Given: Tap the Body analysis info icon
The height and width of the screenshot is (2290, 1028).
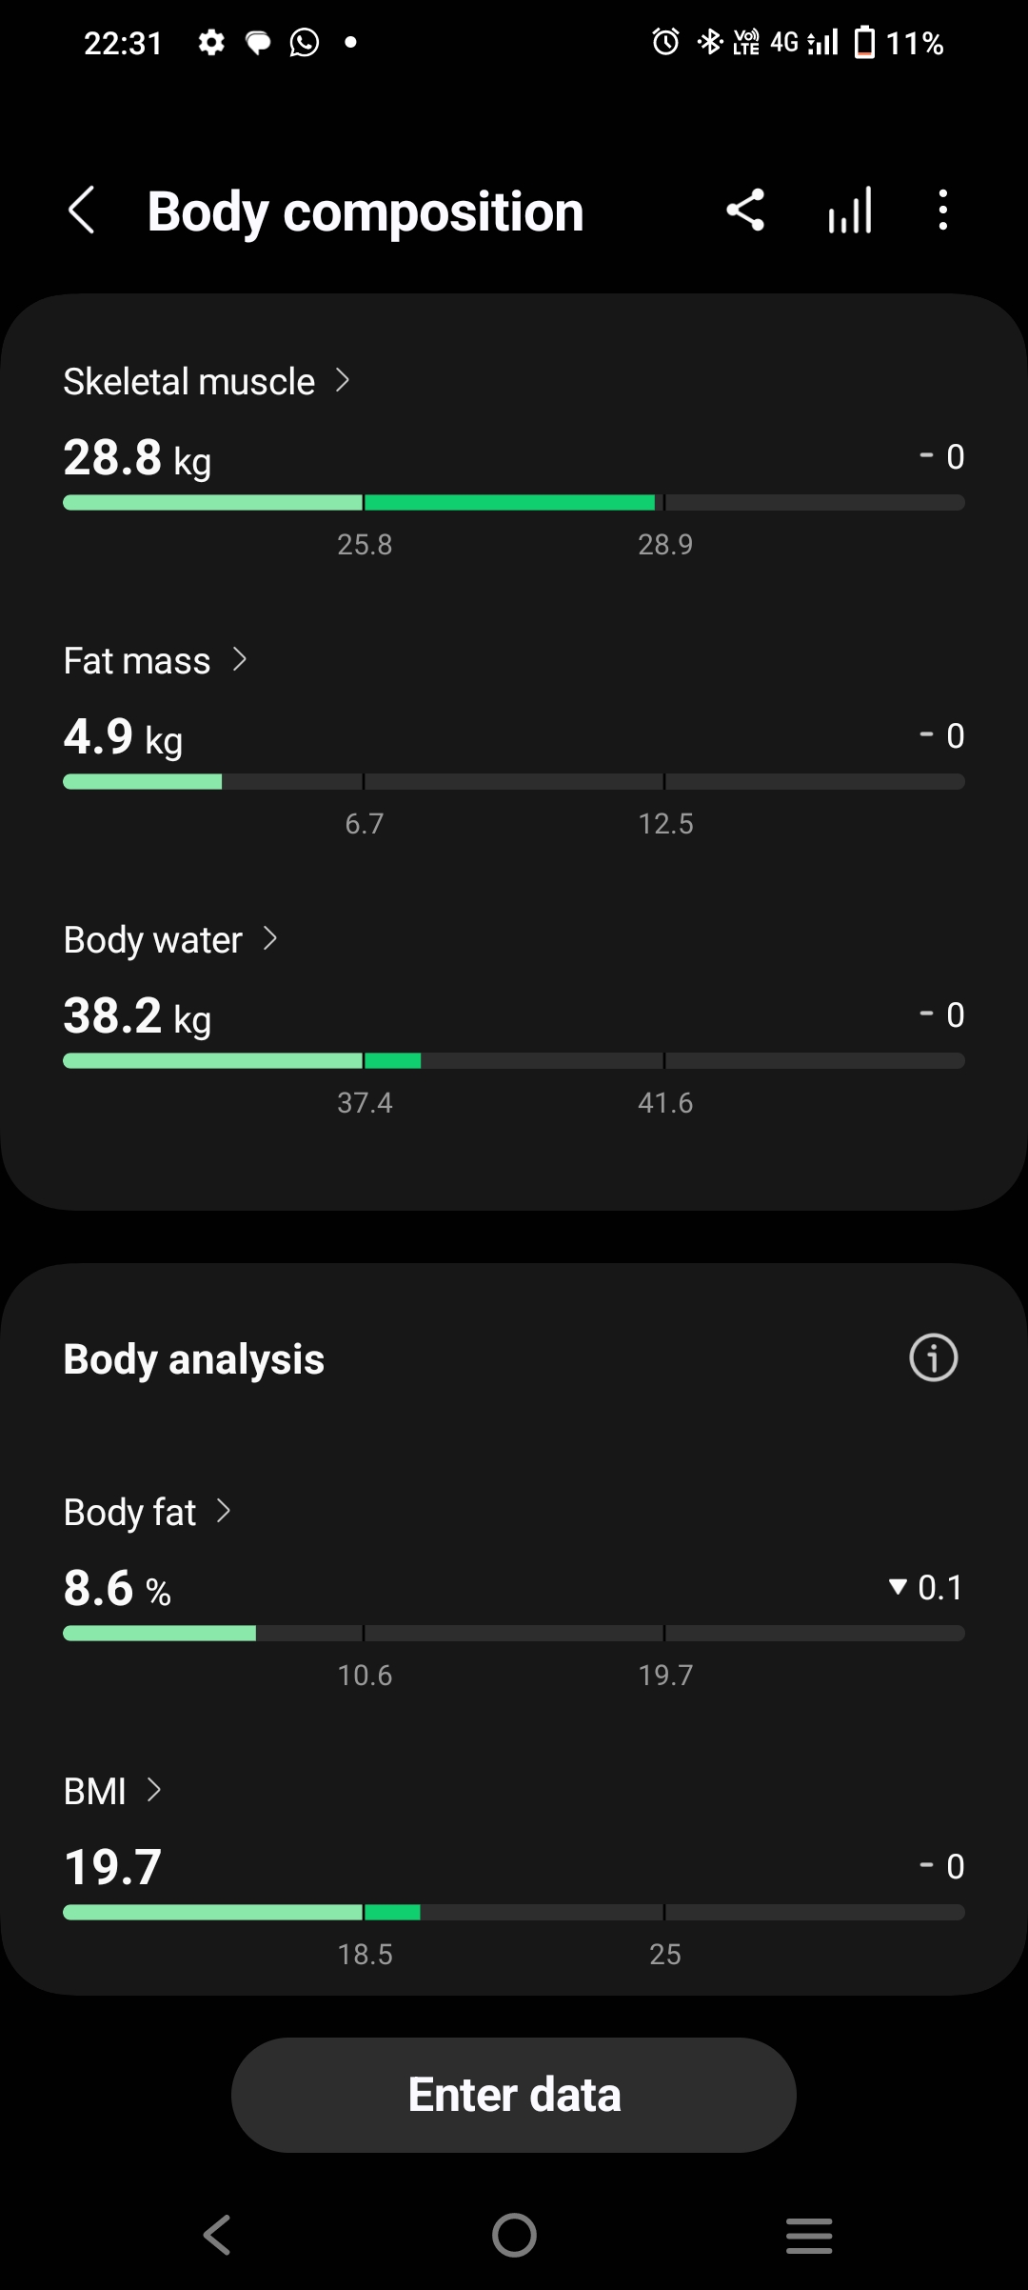Looking at the screenshot, I should point(933,1357).
